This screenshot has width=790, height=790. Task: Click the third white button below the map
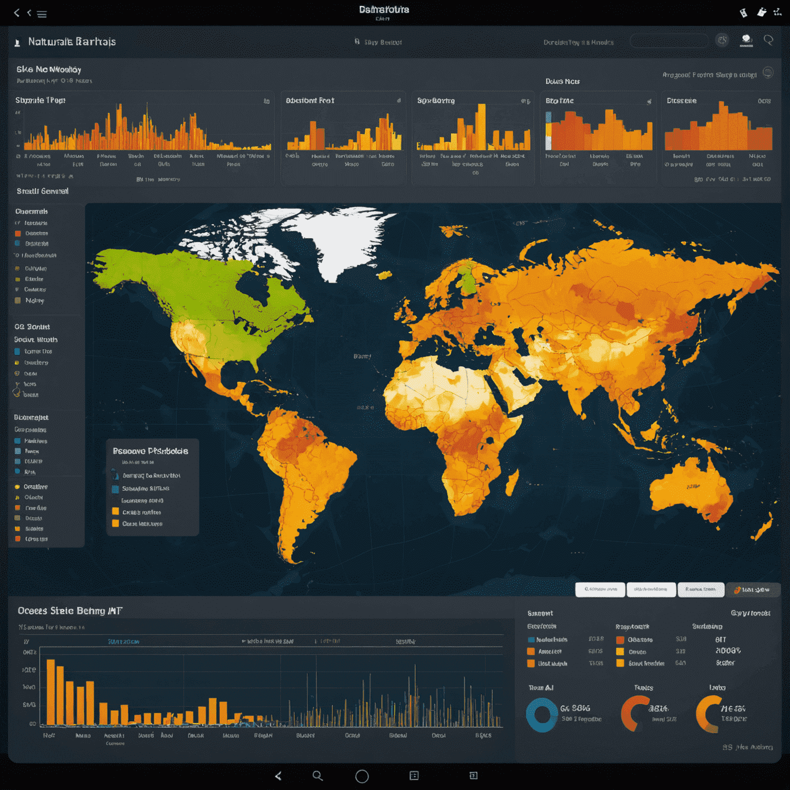point(701,589)
